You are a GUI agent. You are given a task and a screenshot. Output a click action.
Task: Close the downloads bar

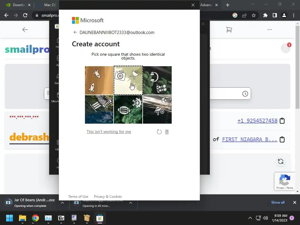[295, 202]
